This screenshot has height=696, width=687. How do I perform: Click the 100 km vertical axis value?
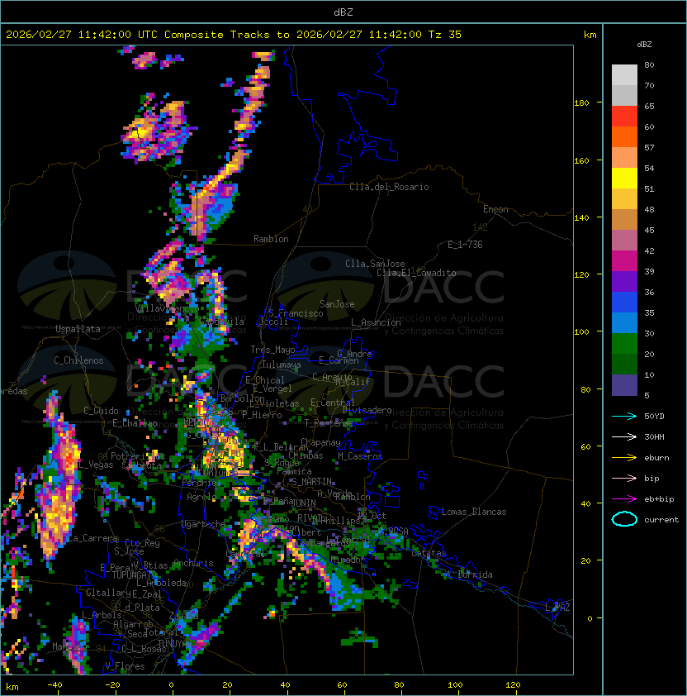tap(581, 332)
